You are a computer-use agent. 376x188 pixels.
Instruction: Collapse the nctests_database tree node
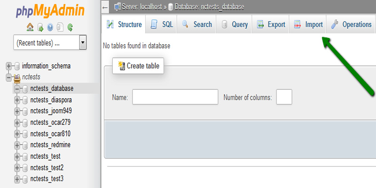click(x=17, y=89)
